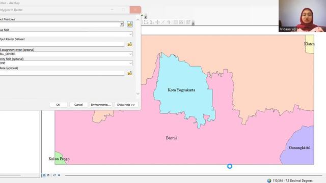Viewport: 326px width, 183px height.
Task: Click the table of contents horizontal scrollbar
Action: tap(10, 175)
